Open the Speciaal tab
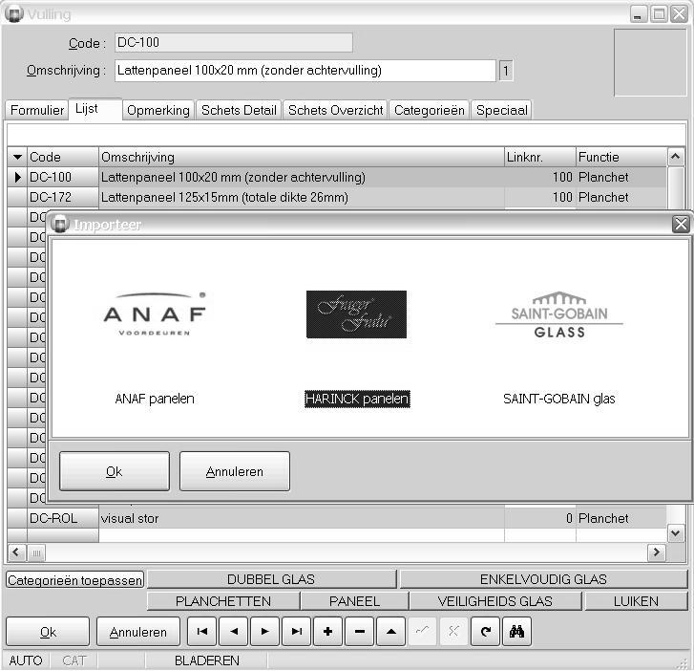694x671 pixels. coord(501,110)
